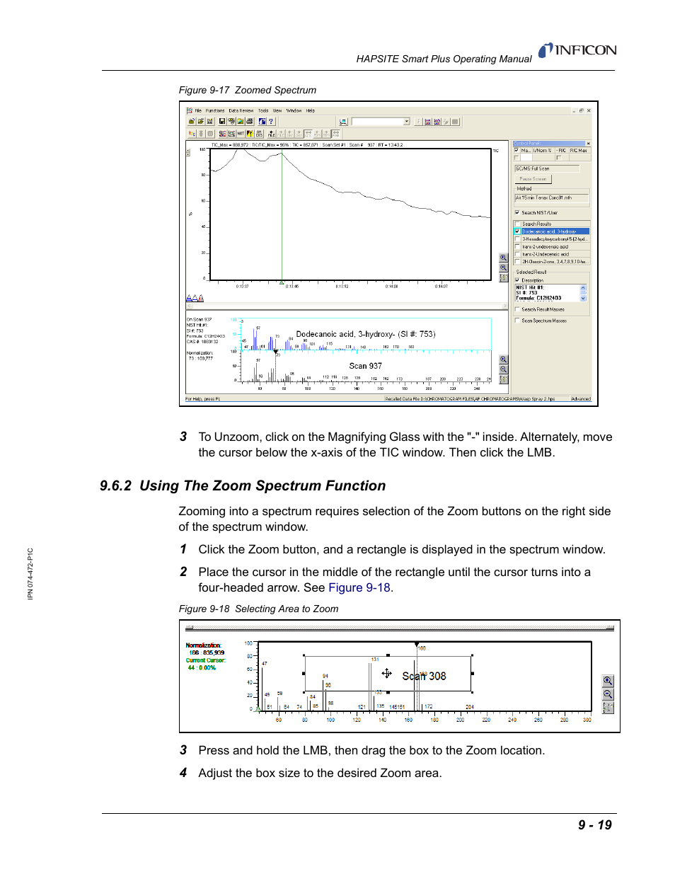Click heading '9.6.2 Using The Zoom Spectrum Function'
675x874 pixels.
243,486
